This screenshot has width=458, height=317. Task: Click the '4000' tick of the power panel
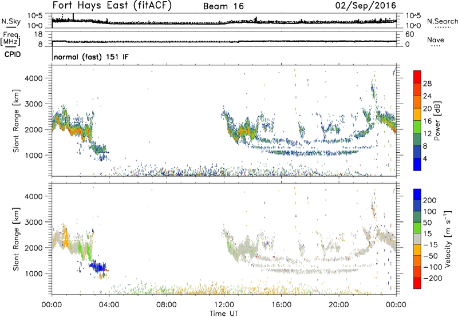33,78
